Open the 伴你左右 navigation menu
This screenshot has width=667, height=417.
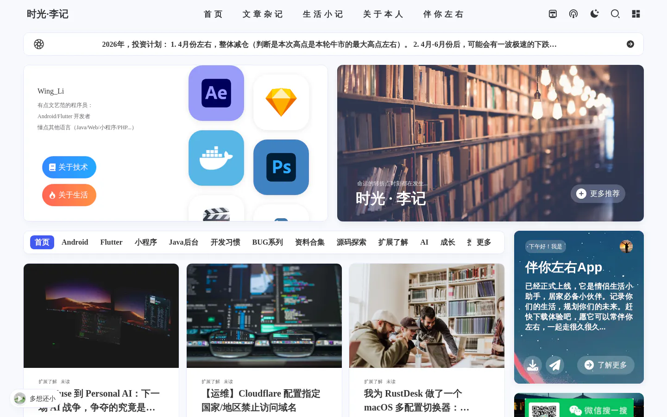click(443, 14)
